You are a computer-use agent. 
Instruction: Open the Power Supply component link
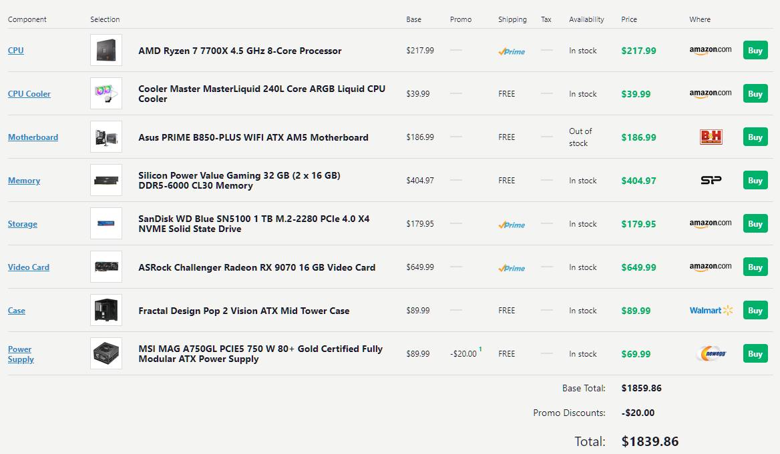click(21, 353)
